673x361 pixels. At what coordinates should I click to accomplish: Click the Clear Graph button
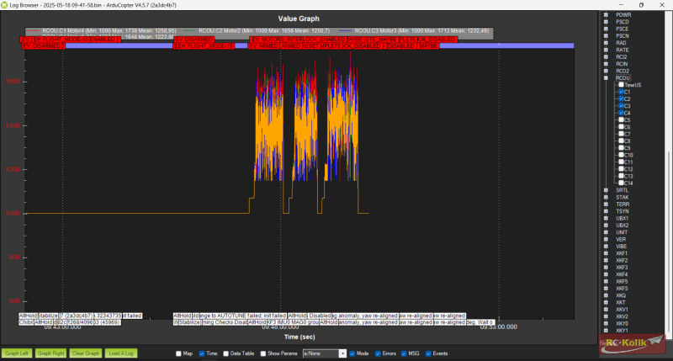click(86, 353)
